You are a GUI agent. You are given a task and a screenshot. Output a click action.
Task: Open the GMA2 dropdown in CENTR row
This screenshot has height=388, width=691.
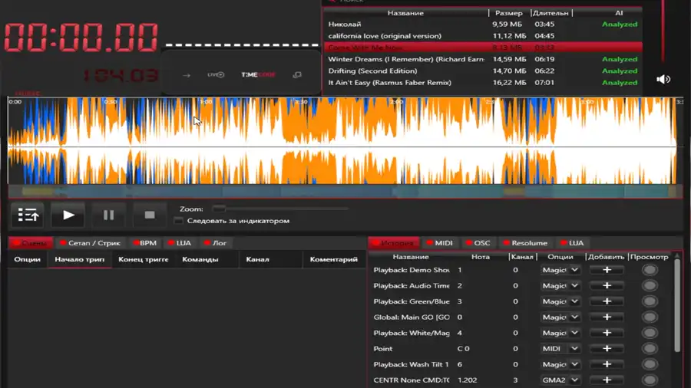pos(574,380)
